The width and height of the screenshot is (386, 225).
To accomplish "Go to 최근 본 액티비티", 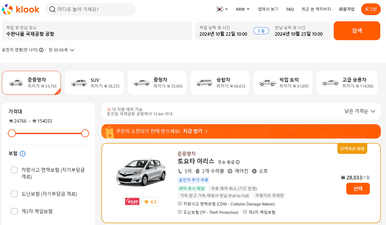I will pos(316,9).
